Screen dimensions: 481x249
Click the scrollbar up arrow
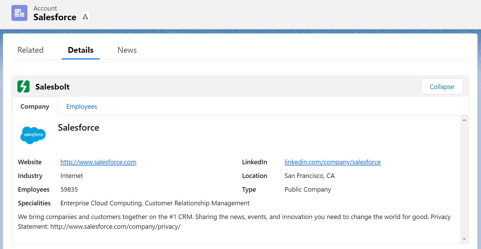click(x=464, y=120)
